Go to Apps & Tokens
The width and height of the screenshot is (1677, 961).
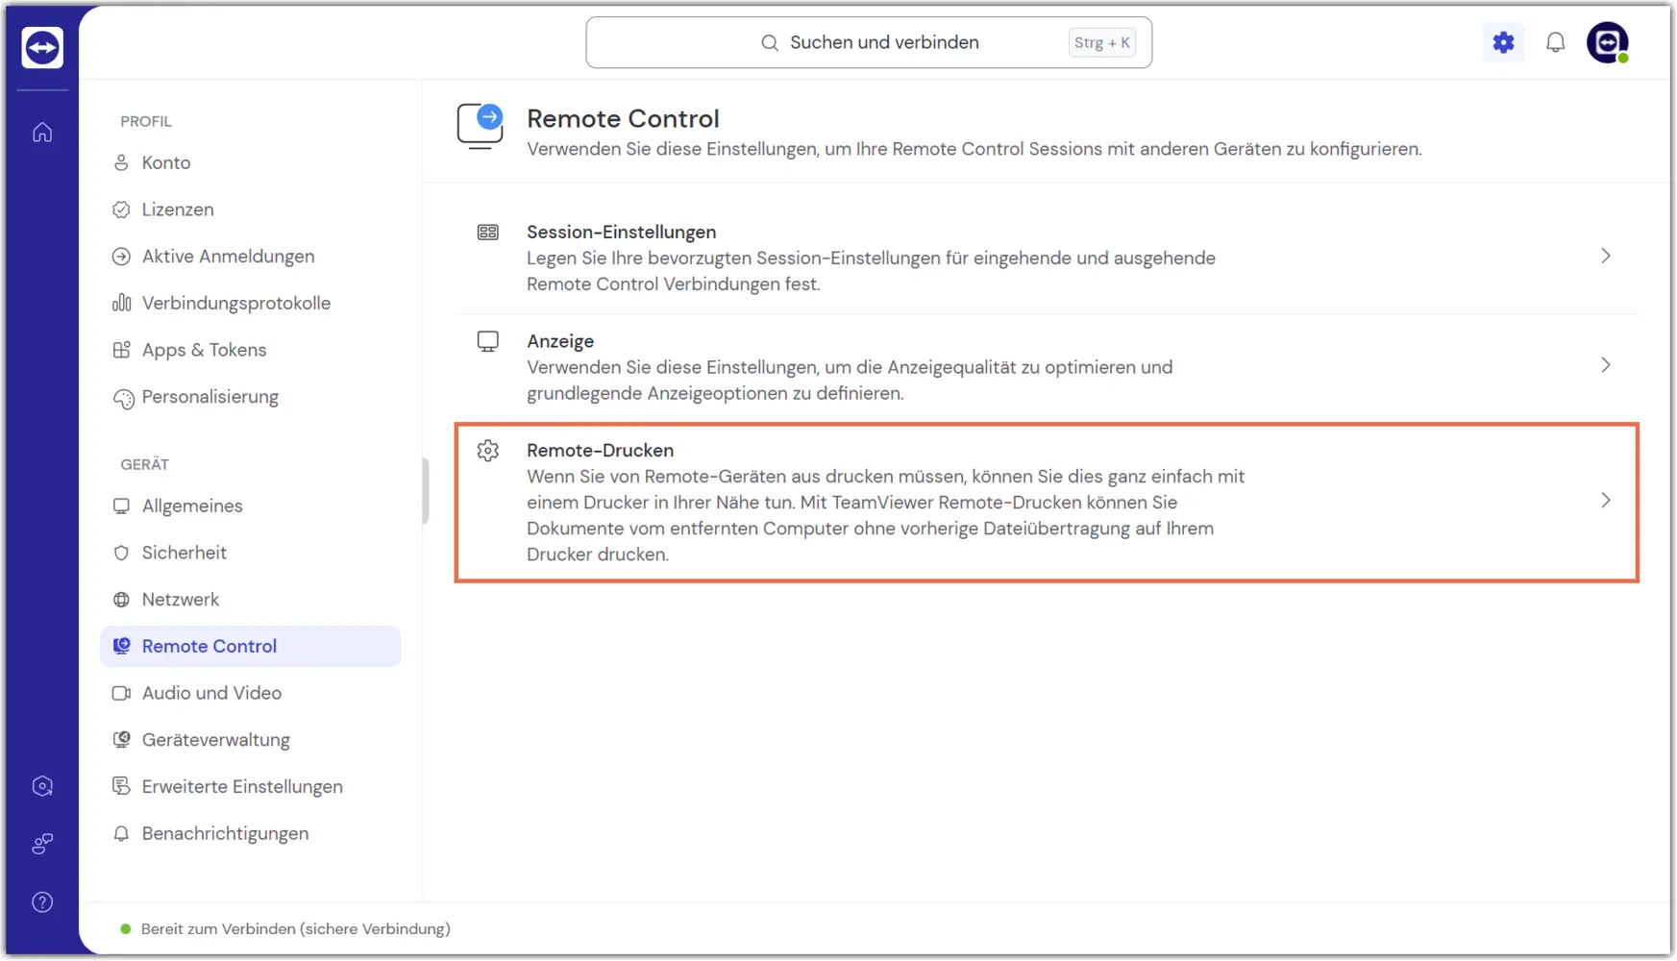coord(250,350)
